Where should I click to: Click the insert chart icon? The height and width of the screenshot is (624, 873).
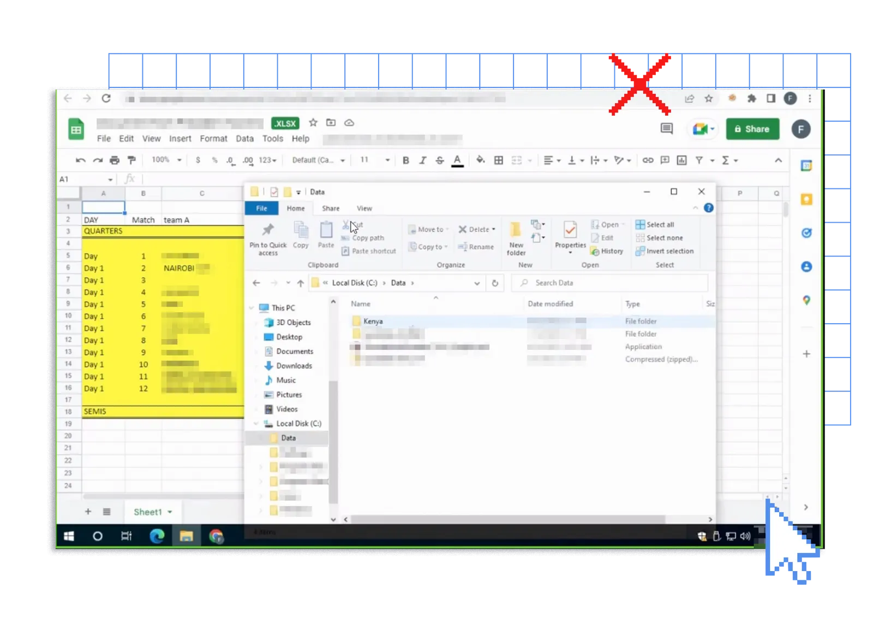pos(681,161)
